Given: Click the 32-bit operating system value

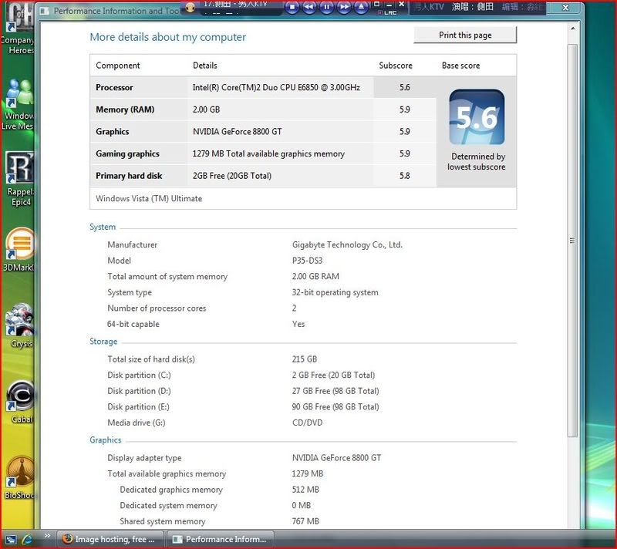Looking at the screenshot, I should click(335, 292).
